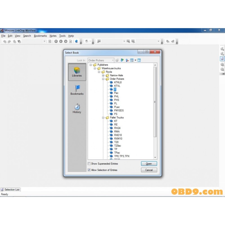Click the blue book icon in main toolbar
The height and width of the screenshot is (225, 225).
[x=76, y=41]
